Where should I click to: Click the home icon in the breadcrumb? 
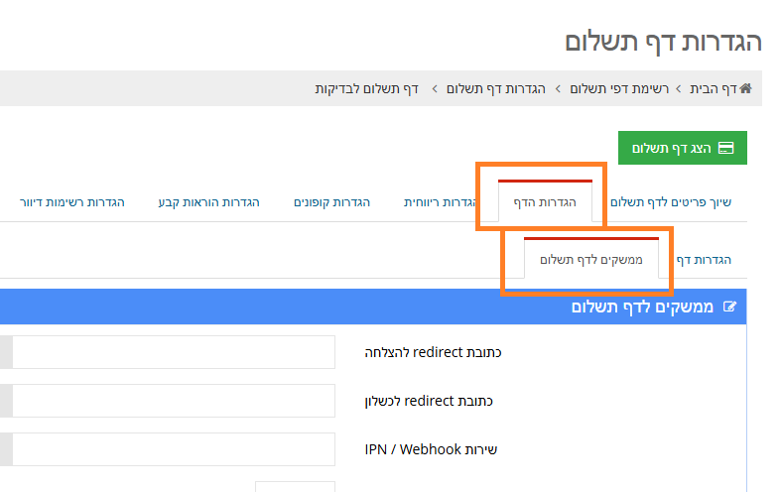(x=745, y=89)
